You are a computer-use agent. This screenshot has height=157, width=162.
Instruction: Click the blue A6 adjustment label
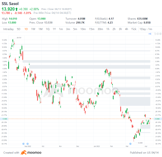[150, 34]
